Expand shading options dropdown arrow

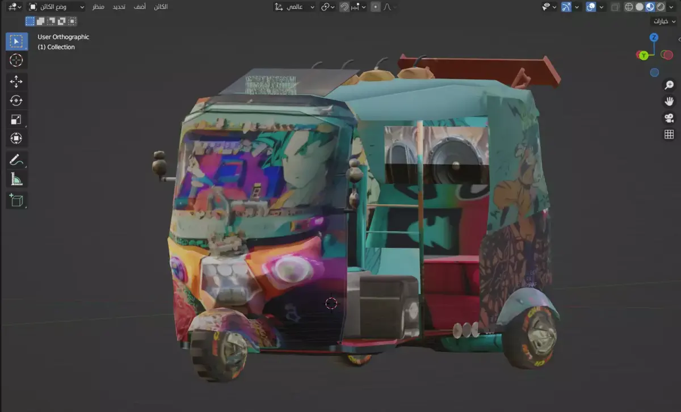coord(671,7)
